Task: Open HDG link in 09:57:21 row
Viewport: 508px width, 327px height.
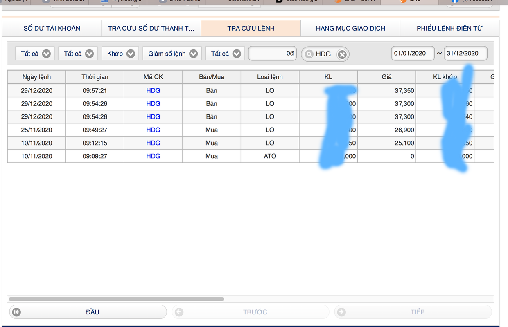Action: coord(154,90)
